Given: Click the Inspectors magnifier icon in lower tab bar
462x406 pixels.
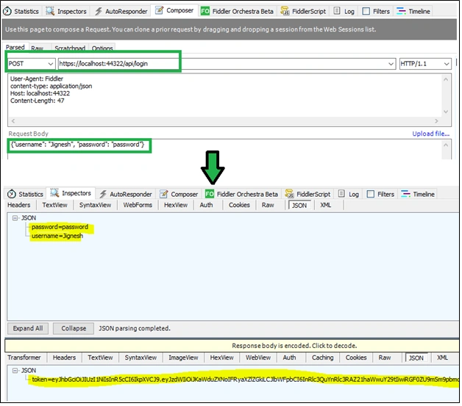Looking at the screenshot, I should pos(54,193).
